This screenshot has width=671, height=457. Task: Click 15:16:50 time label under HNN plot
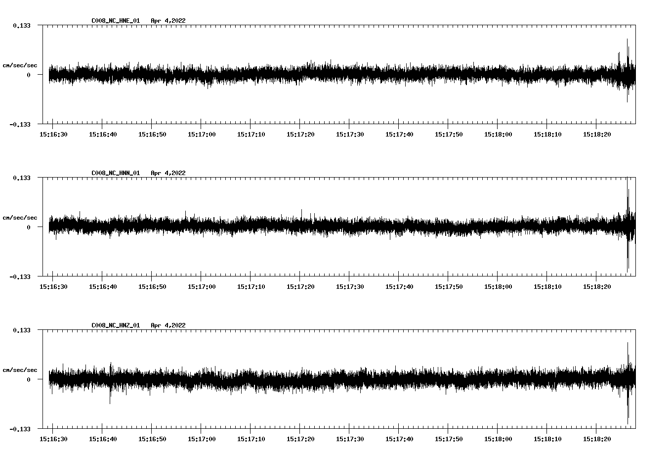click(152, 287)
